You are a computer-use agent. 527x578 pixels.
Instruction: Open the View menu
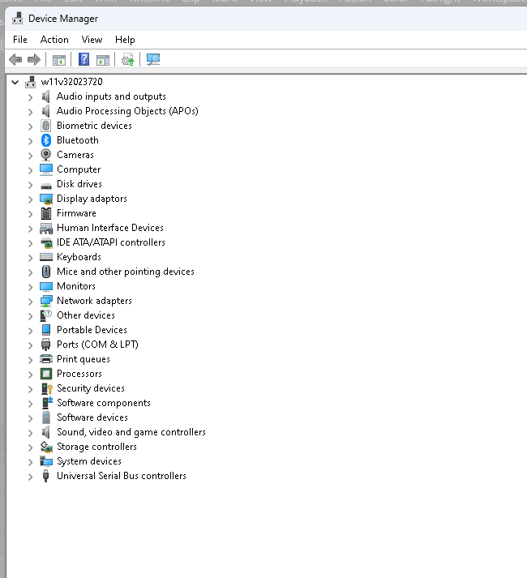coord(92,40)
